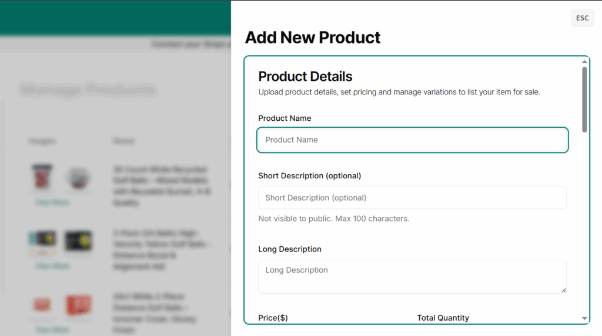Click View More under first product
Screen dimensions: 602x336
click(x=52, y=202)
